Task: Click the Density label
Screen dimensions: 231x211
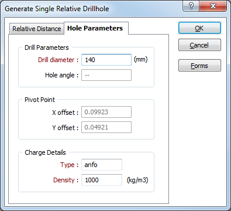Action: [65, 180]
